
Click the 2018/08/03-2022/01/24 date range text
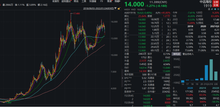coord(98,8)
